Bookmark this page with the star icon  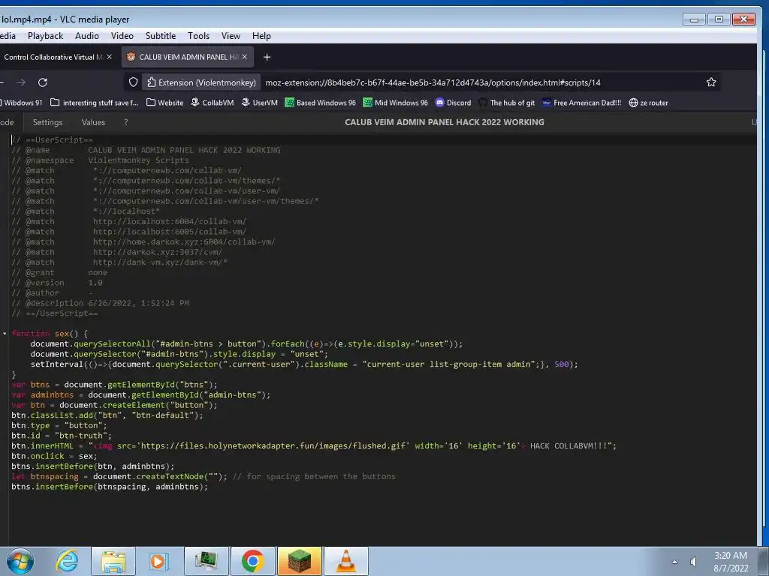(711, 82)
